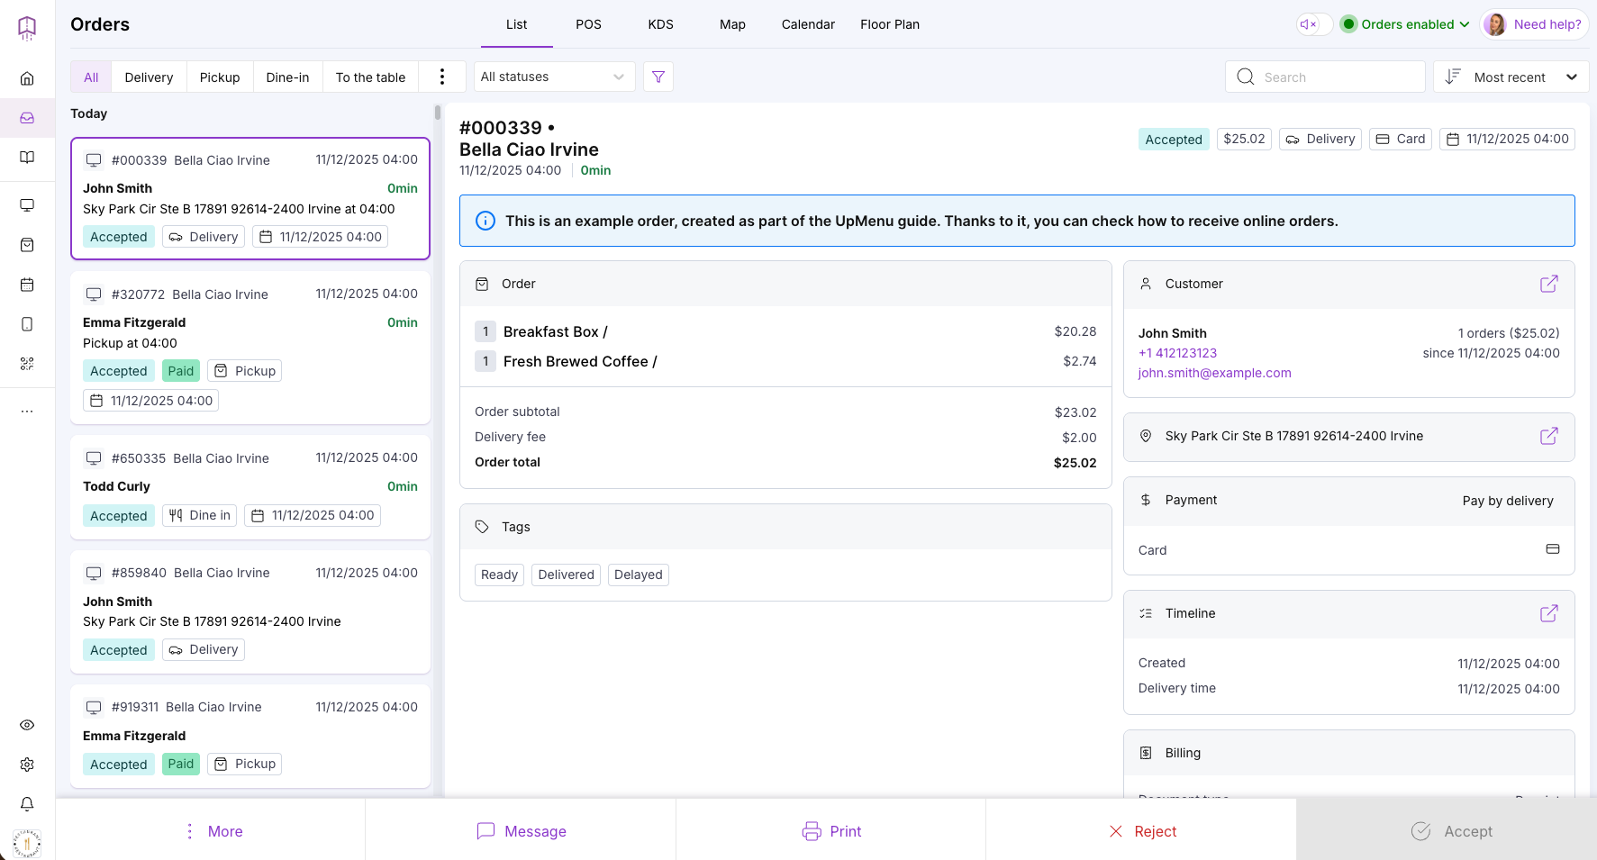Click the john.smith@example.com email link
This screenshot has width=1597, height=860.
(x=1214, y=373)
